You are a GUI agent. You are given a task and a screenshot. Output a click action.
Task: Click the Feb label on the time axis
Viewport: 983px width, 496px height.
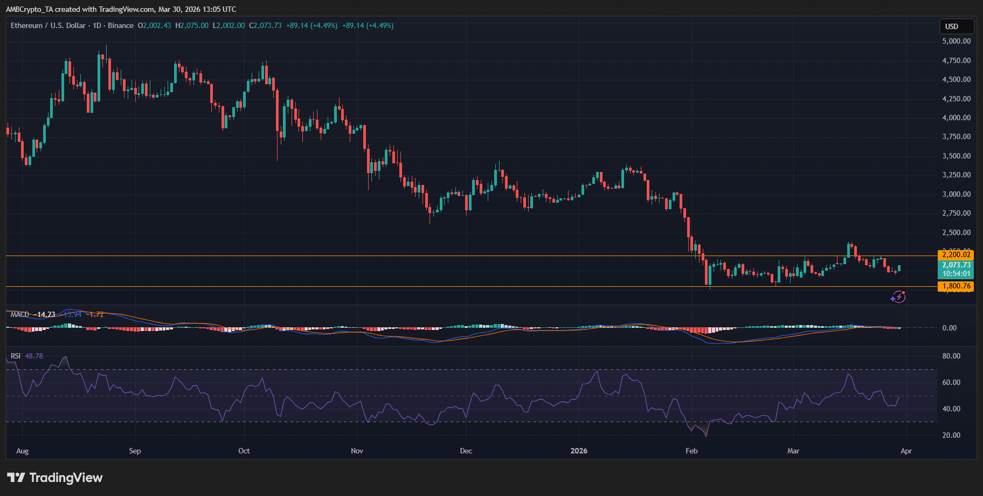691,451
